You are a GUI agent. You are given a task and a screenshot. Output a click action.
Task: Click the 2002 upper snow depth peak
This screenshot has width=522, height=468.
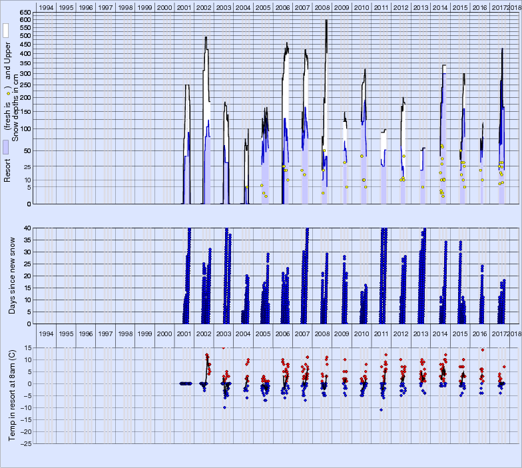206,37
